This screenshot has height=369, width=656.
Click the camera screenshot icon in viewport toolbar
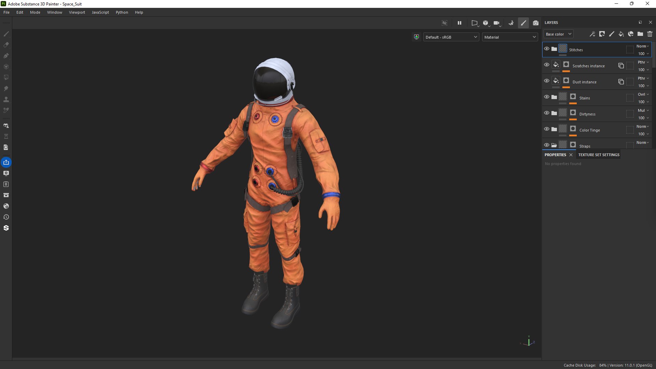coord(536,23)
